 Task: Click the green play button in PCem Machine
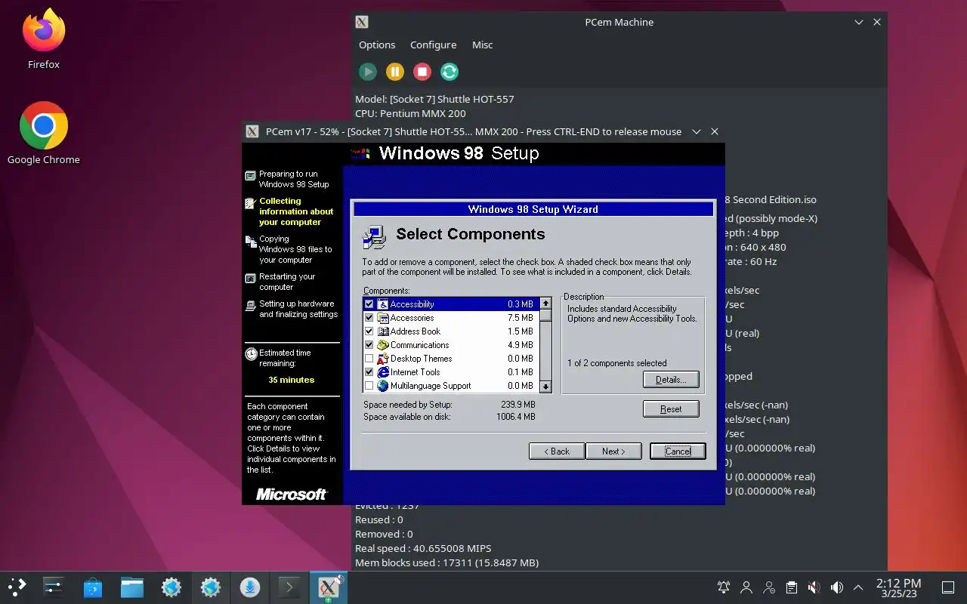click(368, 72)
